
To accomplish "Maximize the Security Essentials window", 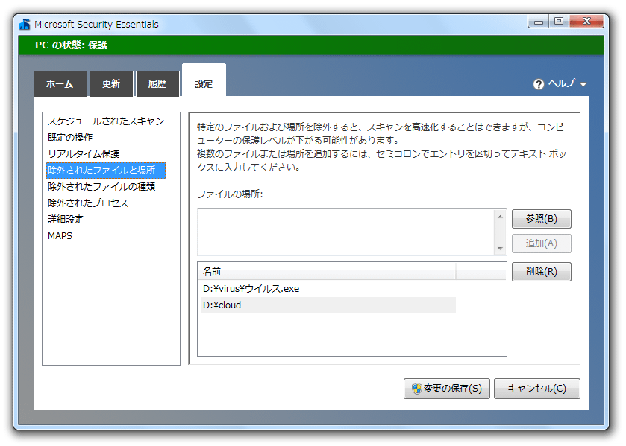I will [559, 22].
